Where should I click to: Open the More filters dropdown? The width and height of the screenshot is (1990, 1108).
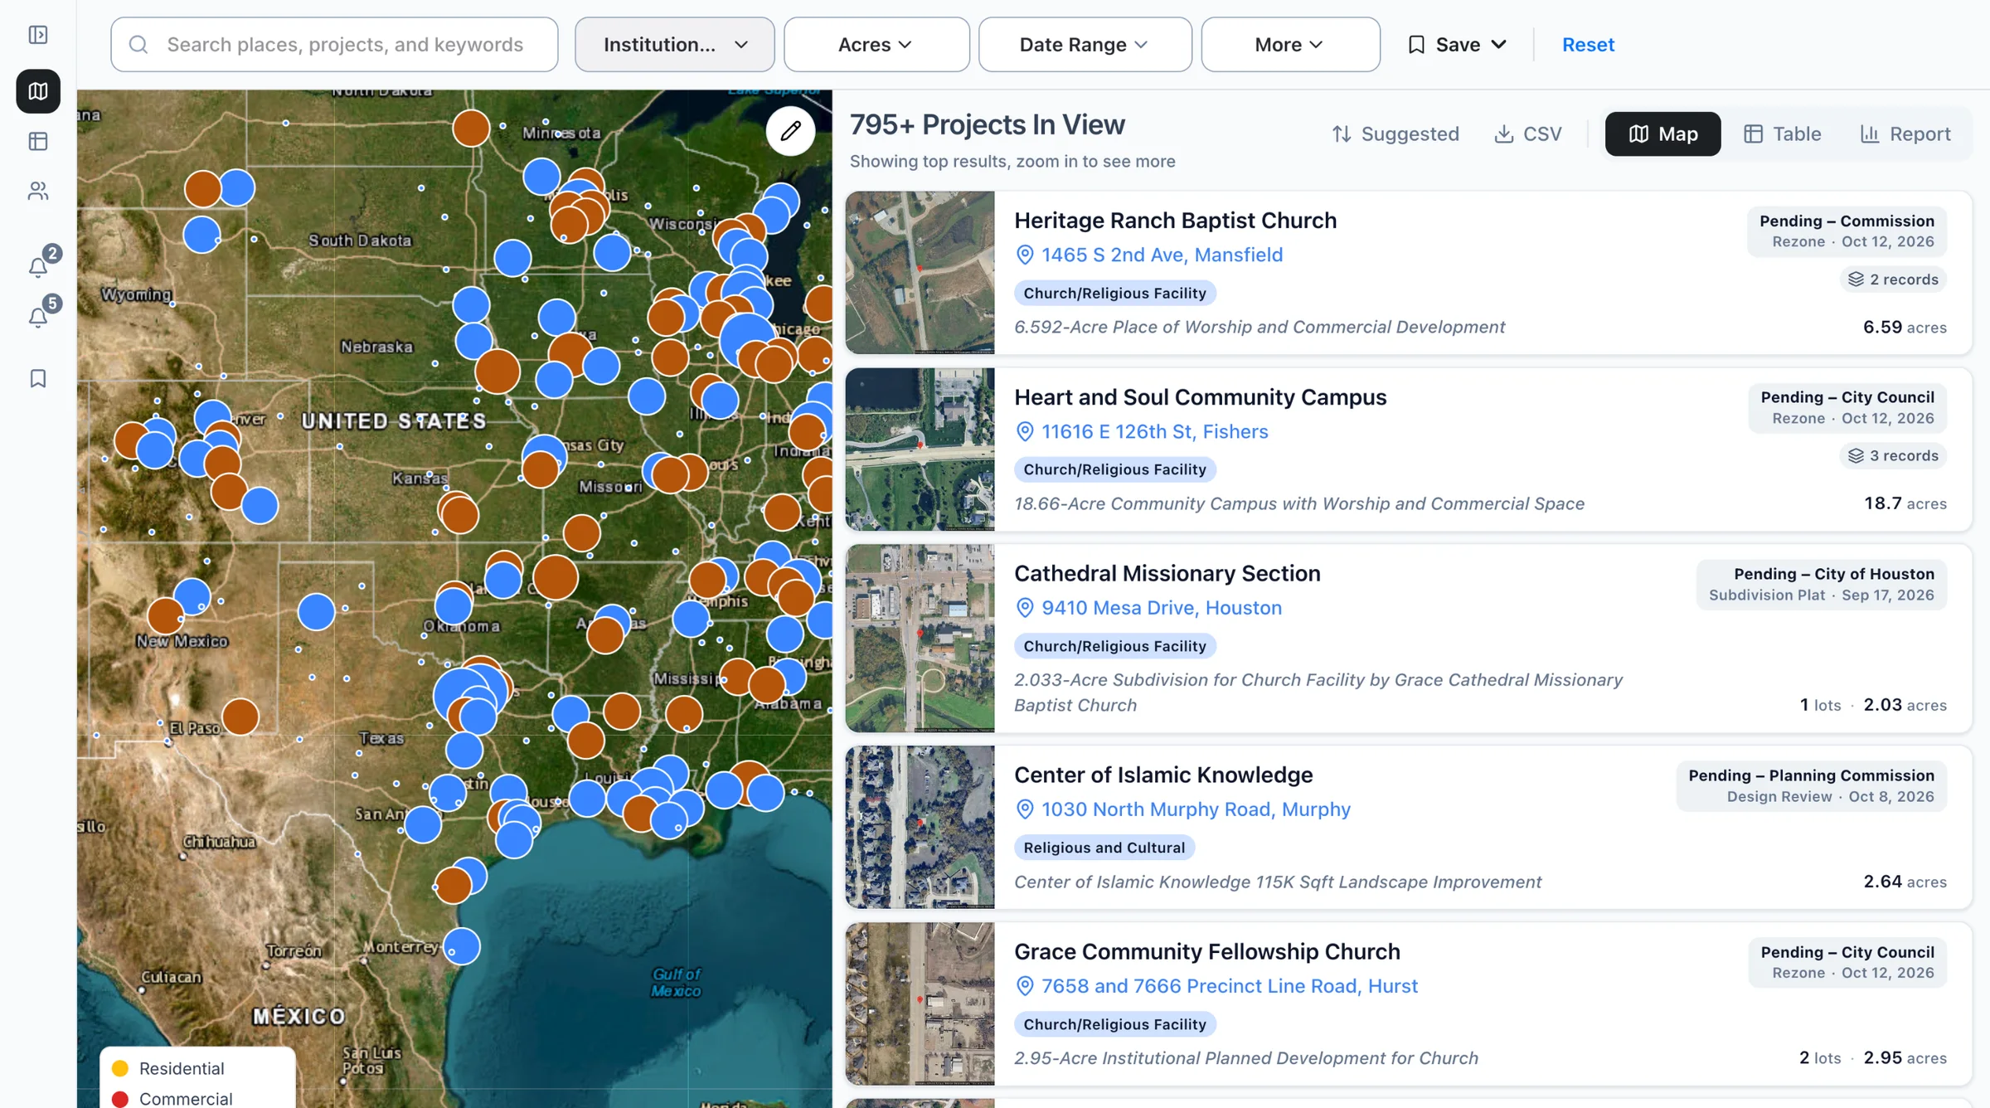tap(1290, 45)
